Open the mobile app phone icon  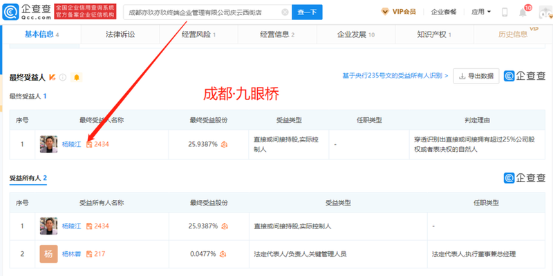(x=505, y=12)
